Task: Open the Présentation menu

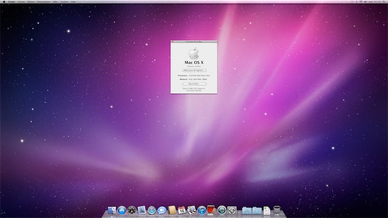Action: [x=43, y=2]
